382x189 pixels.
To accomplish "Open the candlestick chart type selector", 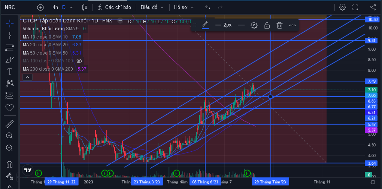I will [x=85, y=7].
